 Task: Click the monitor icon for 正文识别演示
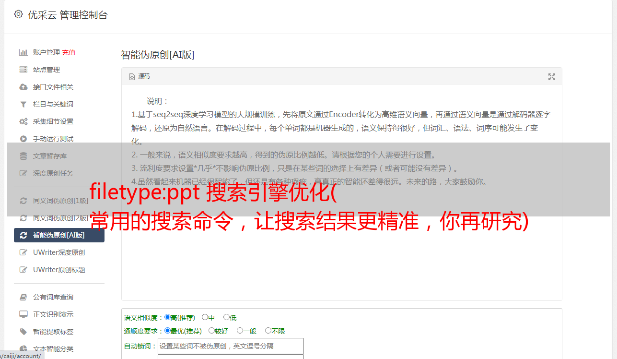tap(23, 314)
